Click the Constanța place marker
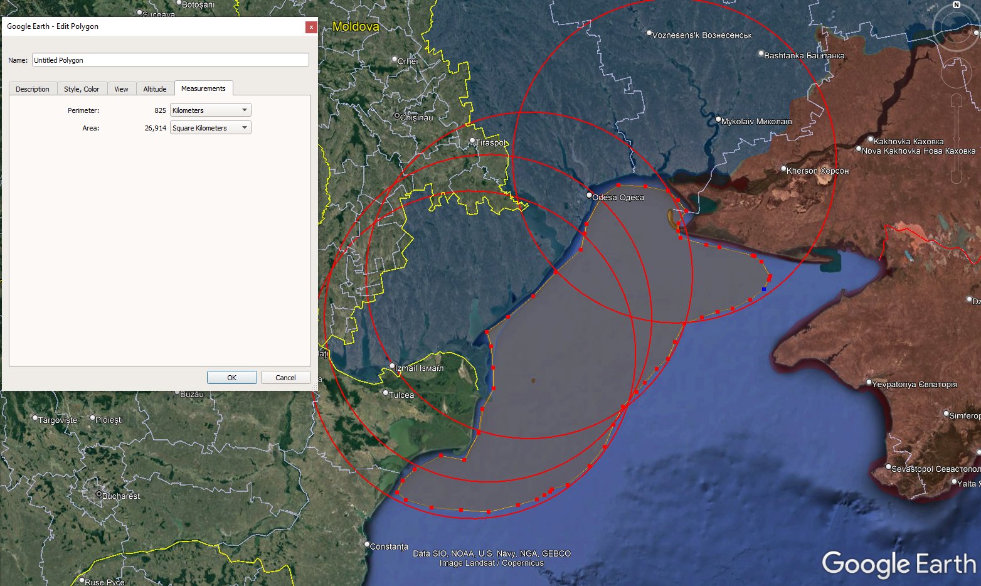 click(367, 545)
